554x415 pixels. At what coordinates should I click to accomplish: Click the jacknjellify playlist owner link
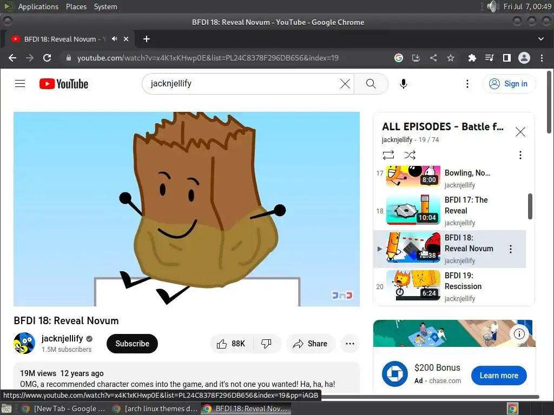point(397,140)
